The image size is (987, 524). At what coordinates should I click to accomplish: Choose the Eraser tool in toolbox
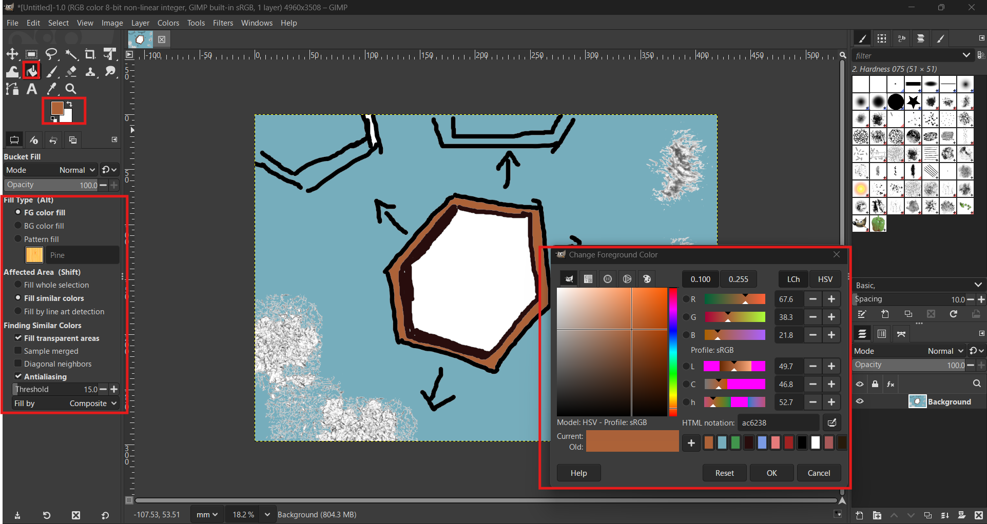[71, 71]
